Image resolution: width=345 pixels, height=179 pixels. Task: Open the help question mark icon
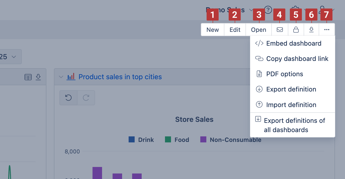click(x=268, y=10)
